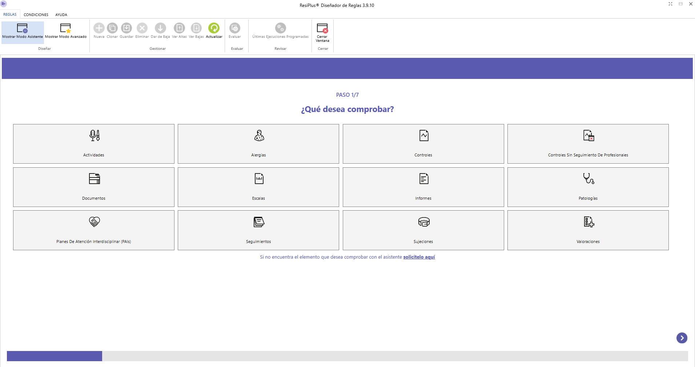Screen dimensions: 695x367
Task: Click the Ver Bajas icon
Action: pos(196,28)
